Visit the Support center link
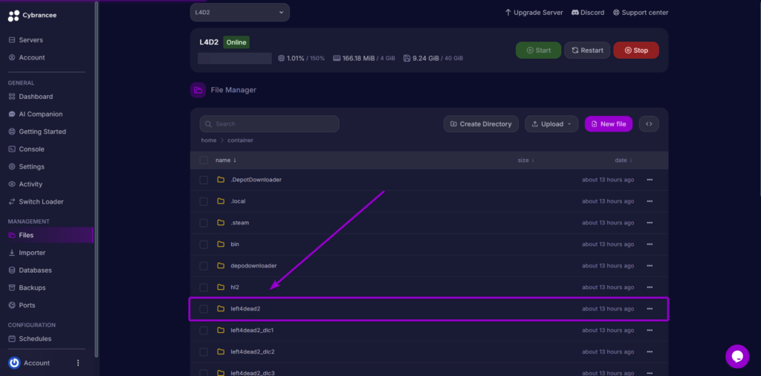The image size is (761, 376). [x=641, y=12]
